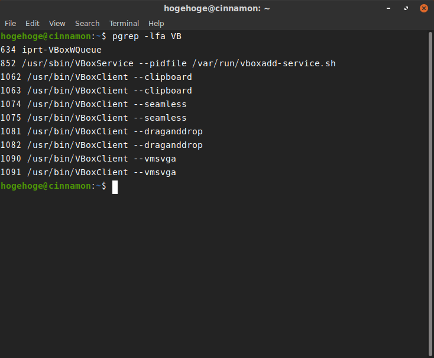This screenshot has height=358, width=434.
Task: Open the Edit menu
Action: pyautogui.click(x=33, y=24)
